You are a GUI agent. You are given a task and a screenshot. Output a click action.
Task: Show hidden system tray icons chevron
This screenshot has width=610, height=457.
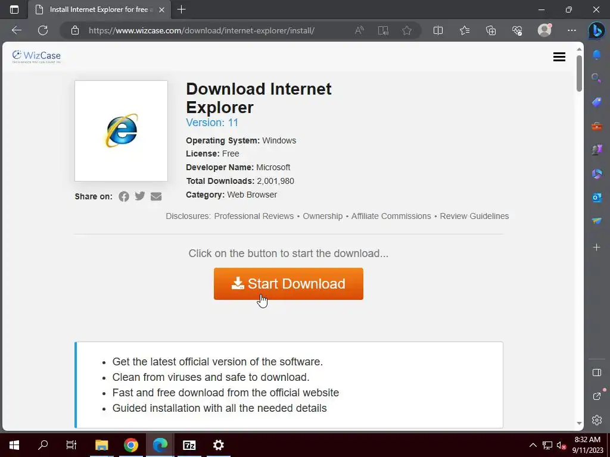[533, 445]
